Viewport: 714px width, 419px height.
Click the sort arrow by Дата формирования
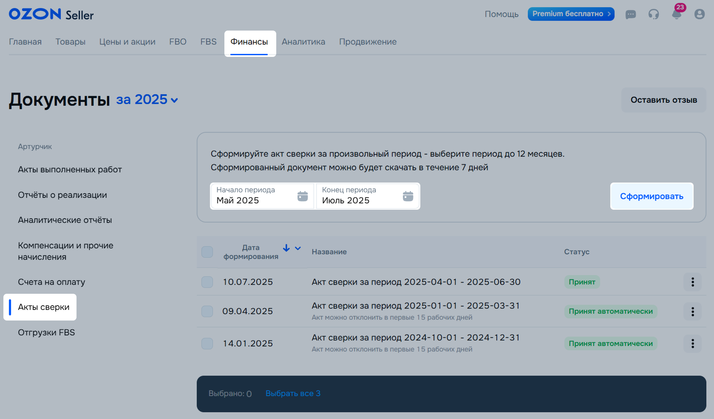(x=286, y=248)
